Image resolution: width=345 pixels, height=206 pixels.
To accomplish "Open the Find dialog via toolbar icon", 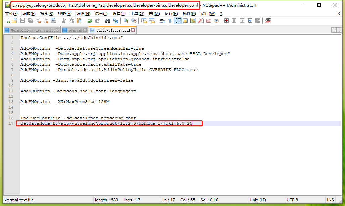I will (x=107, y=20).
